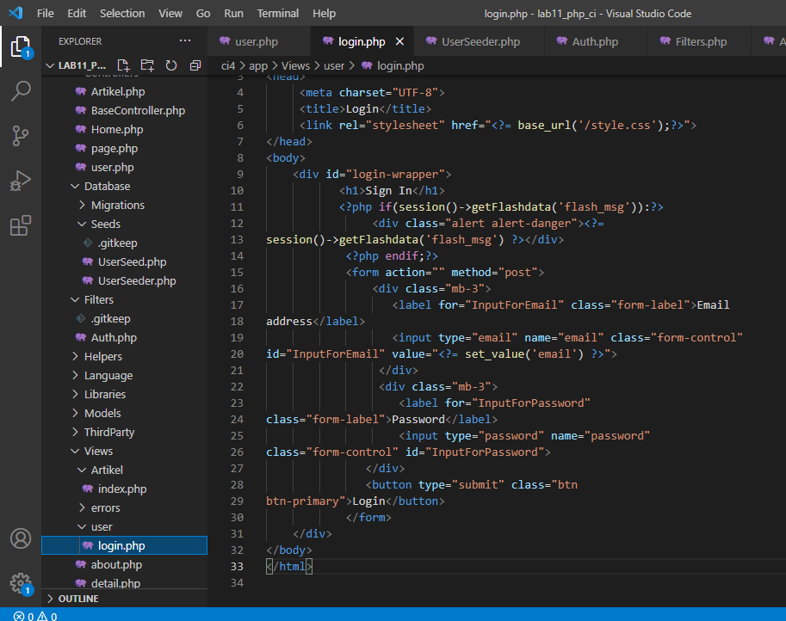The width and height of the screenshot is (786, 621).
Task: Collapse all folders in Explorer
Action: [195, 65]
